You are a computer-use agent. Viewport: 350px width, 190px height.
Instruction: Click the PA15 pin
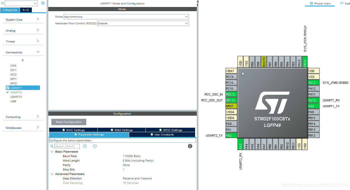(299, 61)
